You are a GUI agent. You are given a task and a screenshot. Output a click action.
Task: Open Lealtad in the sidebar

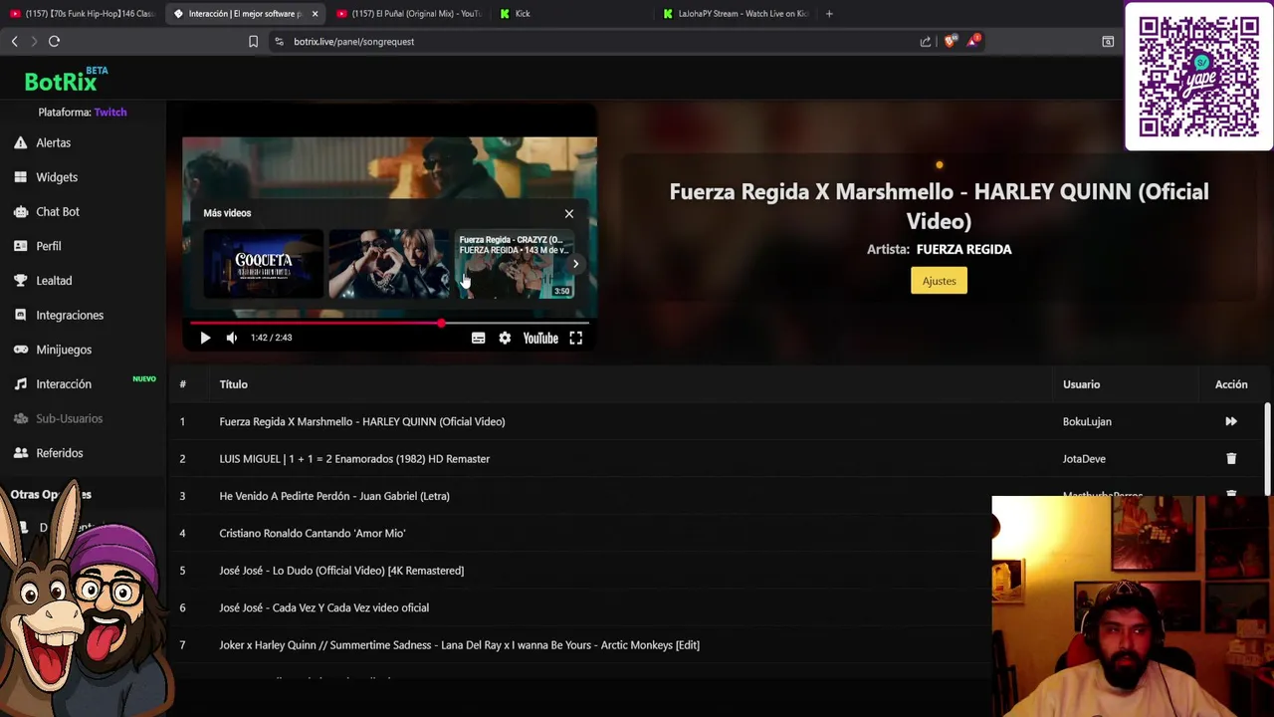[54, 281]
